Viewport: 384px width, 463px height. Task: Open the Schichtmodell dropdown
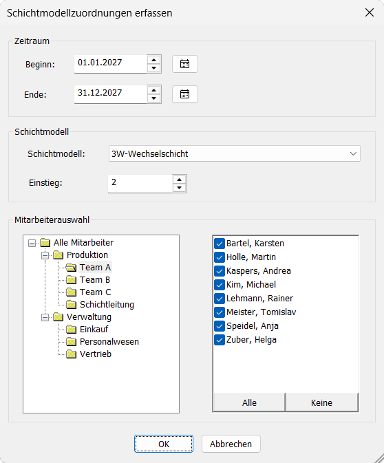pos(235,153)
